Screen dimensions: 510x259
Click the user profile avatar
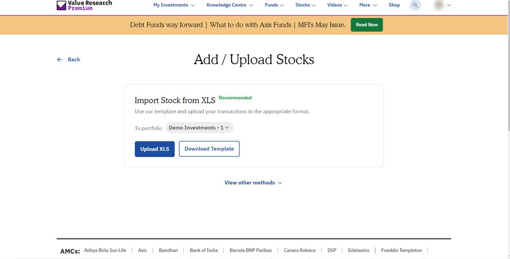point(439,5)
